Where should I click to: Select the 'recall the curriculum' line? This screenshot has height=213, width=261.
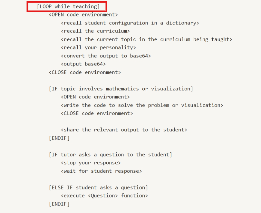click(95, 31)
